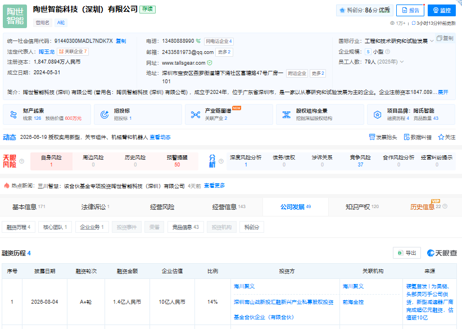Open the 招投标 card icon
Screen dimensions: 462x329
point(105,114)
